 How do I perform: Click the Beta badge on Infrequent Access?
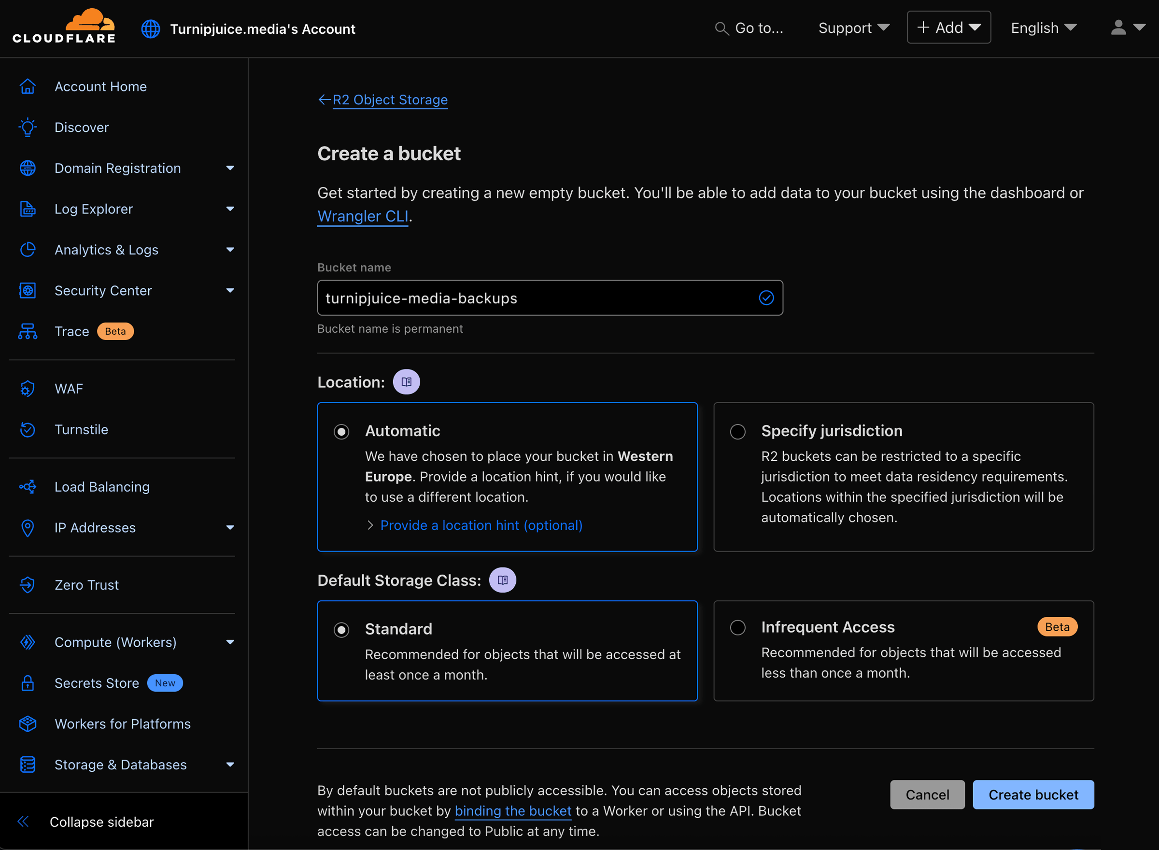point(1057,627)
